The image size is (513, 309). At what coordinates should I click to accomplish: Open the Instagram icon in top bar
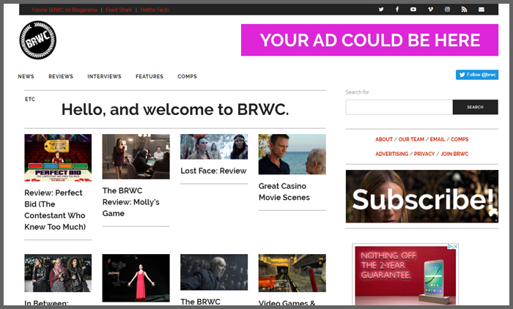[x=447, y=10]
